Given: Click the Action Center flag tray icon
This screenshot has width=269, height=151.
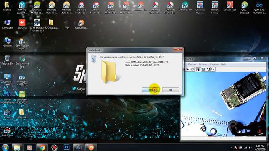Looking at the screenshot, I should [x=236, y=148].
